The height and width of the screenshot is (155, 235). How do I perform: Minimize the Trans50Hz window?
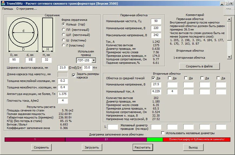(222, 4)
